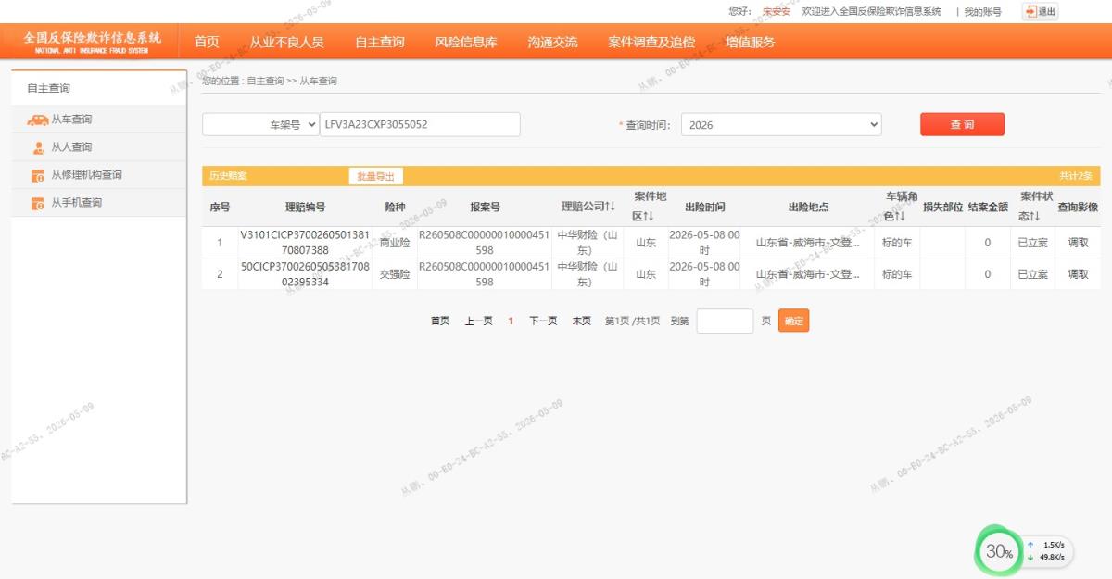The image size is (1112, 579).
Task: Click 交强险 cell in row 2
Action: click(x=395, y=274)
